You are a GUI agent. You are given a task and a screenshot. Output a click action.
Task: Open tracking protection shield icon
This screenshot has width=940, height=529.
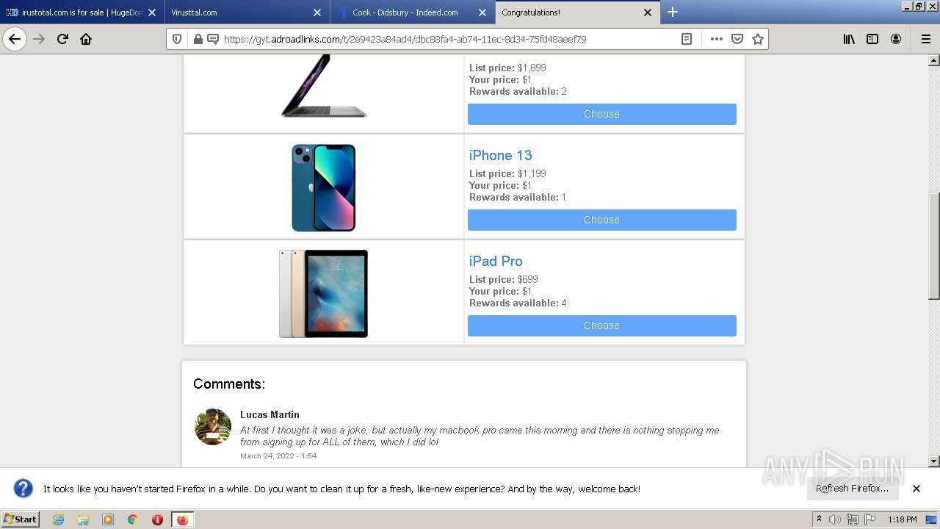point(177,39)
